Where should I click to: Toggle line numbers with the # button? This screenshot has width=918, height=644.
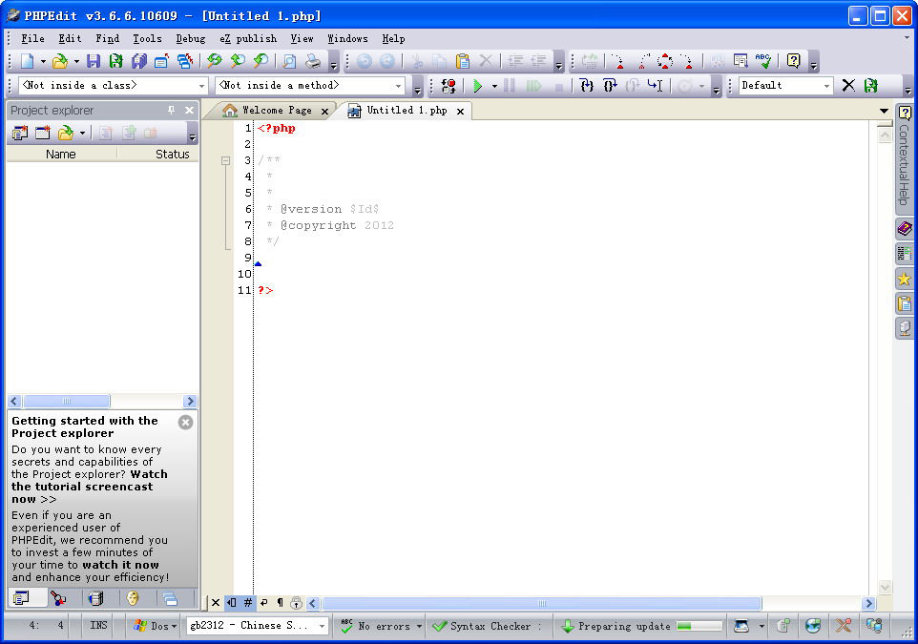tap(248, 602)
